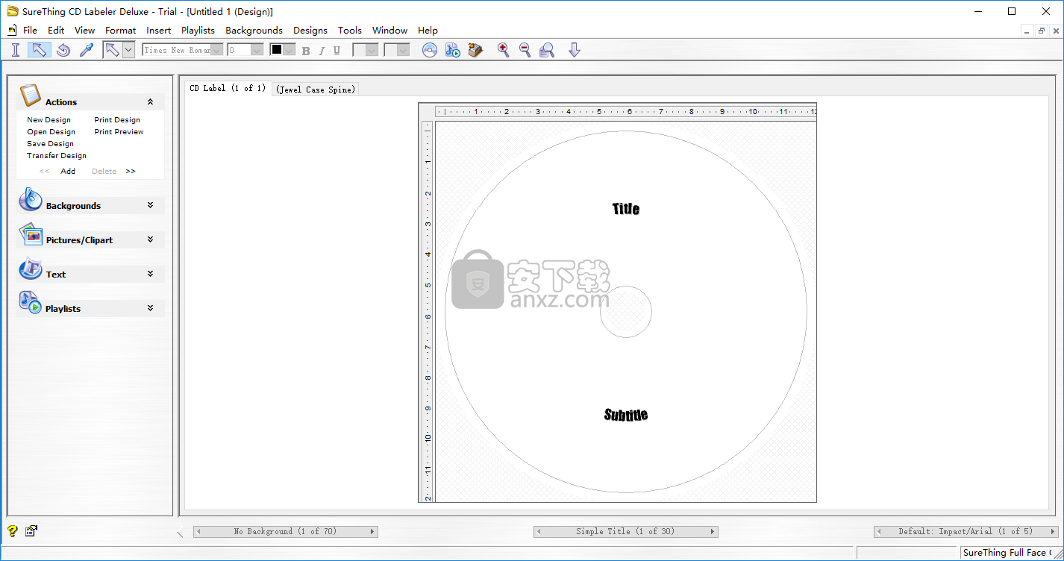The height and width of the screenshot is (561, 1064).
Task: Open the Edit menu
Action: [x=56, y=31]
